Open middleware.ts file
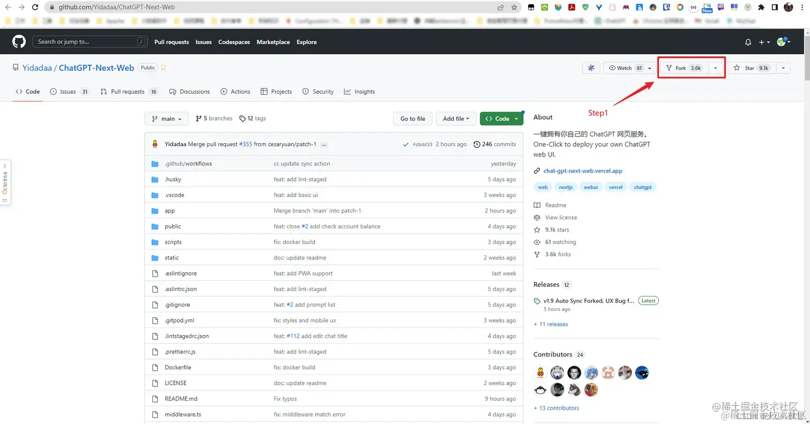 (183, 414)
